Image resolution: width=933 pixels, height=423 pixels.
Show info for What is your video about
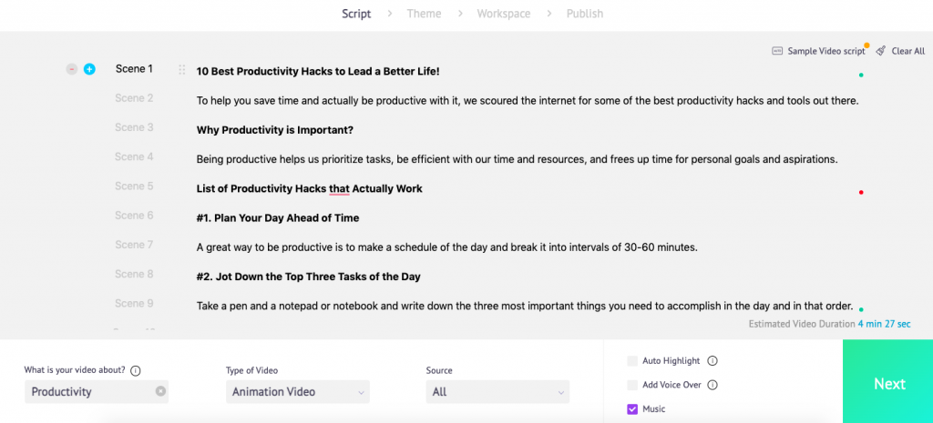pyautogui.click(x=135, y=371)
